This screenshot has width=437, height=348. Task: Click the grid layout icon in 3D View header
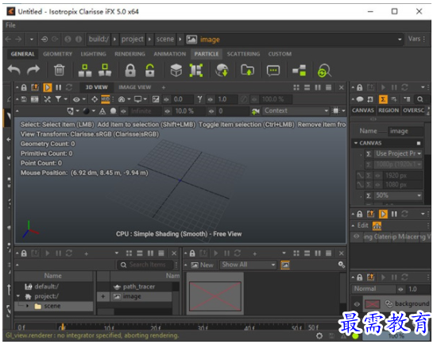pos(296,87)
